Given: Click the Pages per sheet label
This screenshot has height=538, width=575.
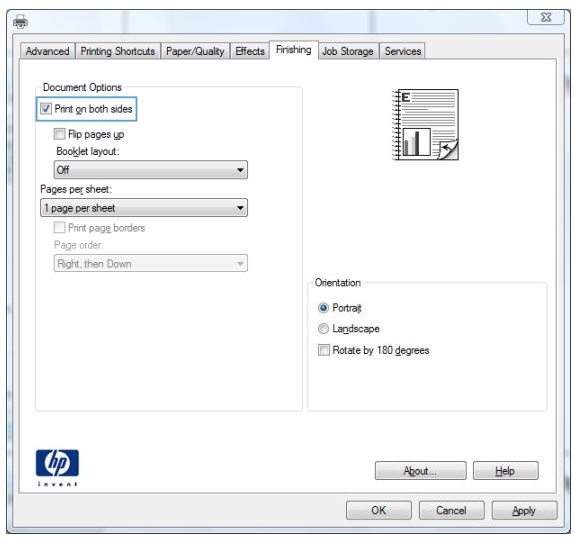Looking at the screenshot, I should tap(76, 189).
